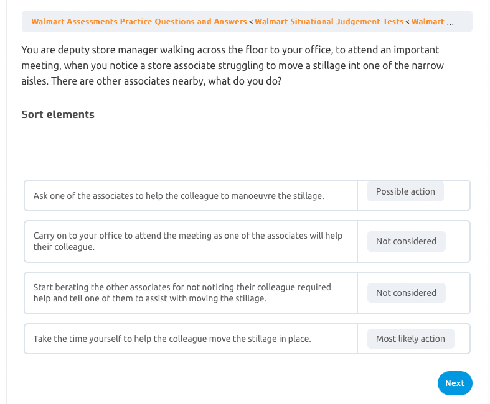The width and height of the screenshot is (490, 404).
Task: Click the 'Carry on to your office' option
Action: [x=187, y=241]
